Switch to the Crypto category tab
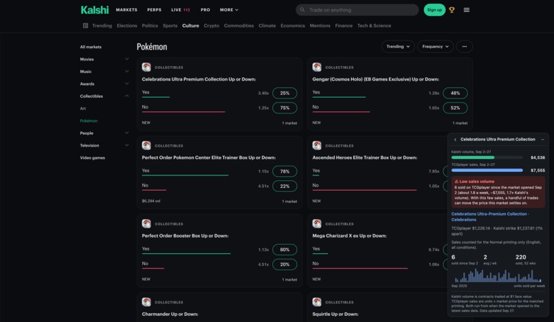This screenshot has height=322, width=554. point(211,25)
